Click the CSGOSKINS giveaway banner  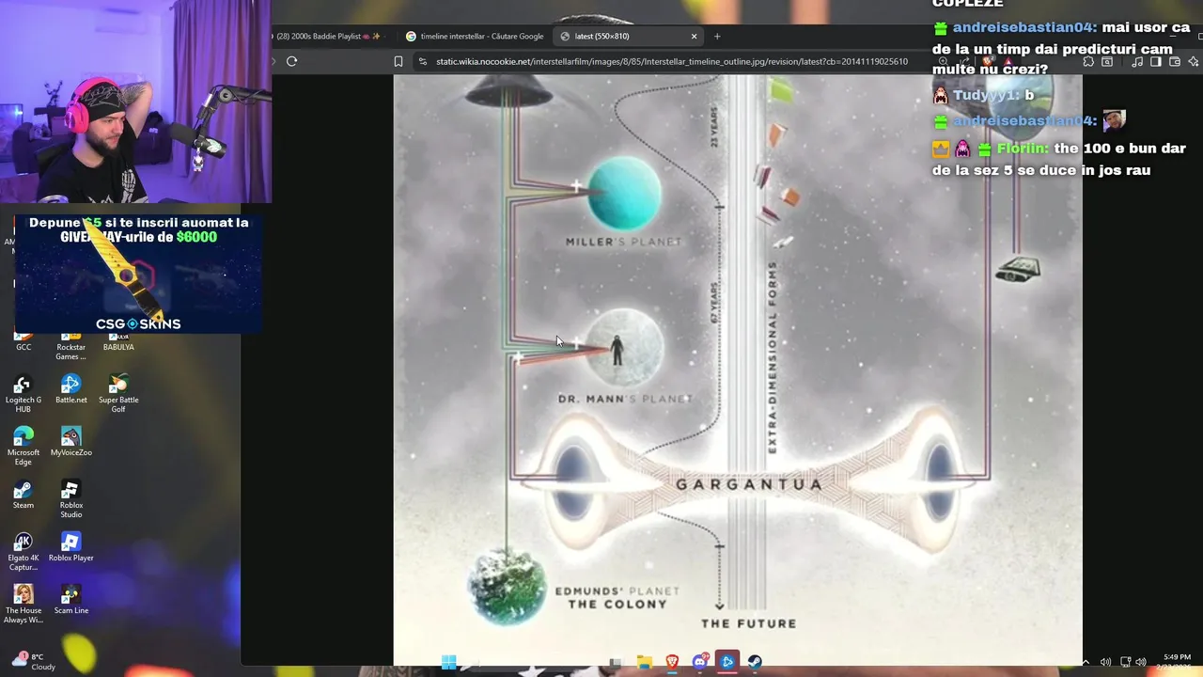138,273
